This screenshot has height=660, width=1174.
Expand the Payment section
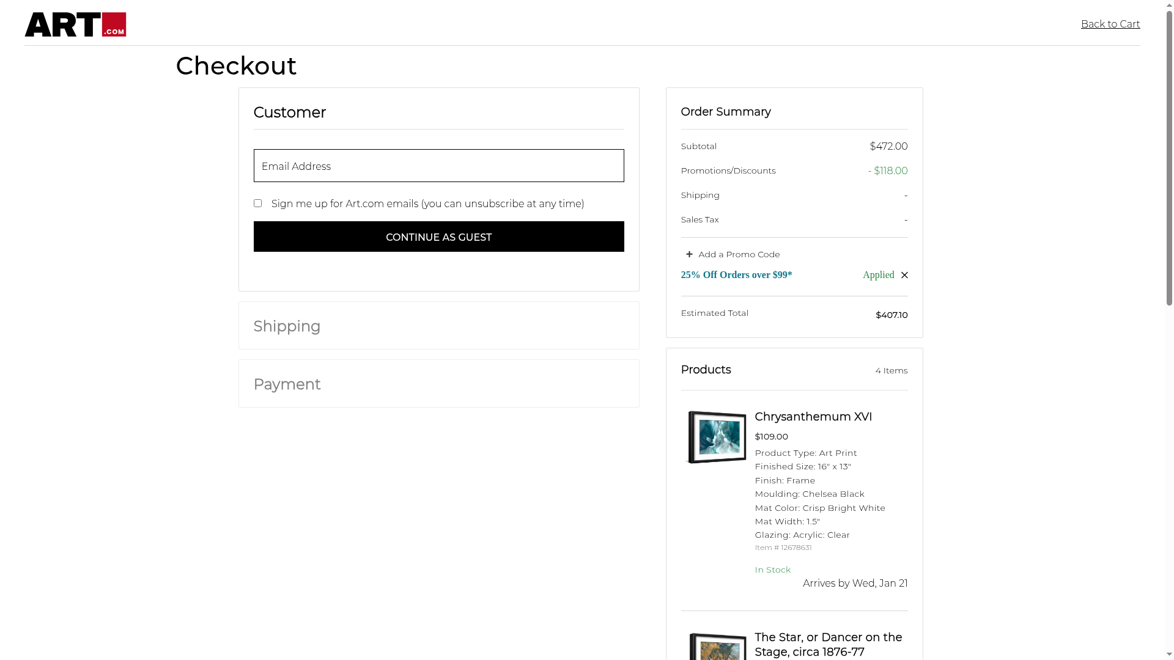pyautogui.click(x=287, y=384)
